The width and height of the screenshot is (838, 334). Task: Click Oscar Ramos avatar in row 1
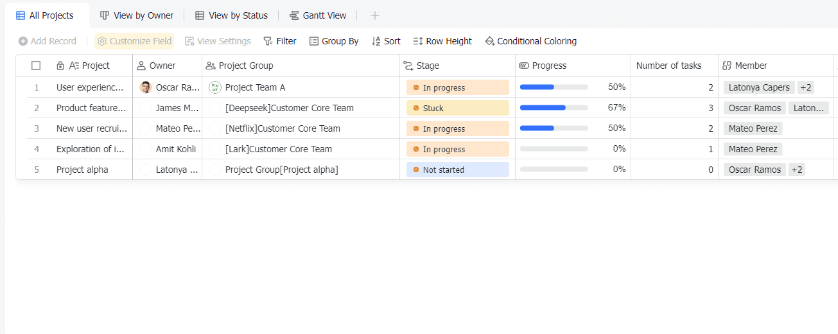tap(146, 87)
